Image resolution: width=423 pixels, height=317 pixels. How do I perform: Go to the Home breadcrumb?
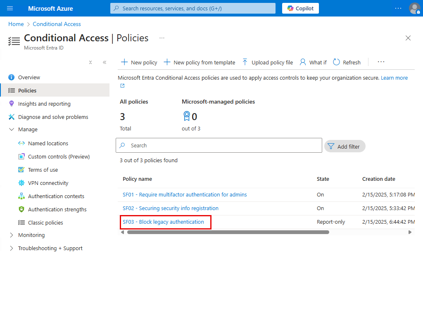click(x=16, y=24)
